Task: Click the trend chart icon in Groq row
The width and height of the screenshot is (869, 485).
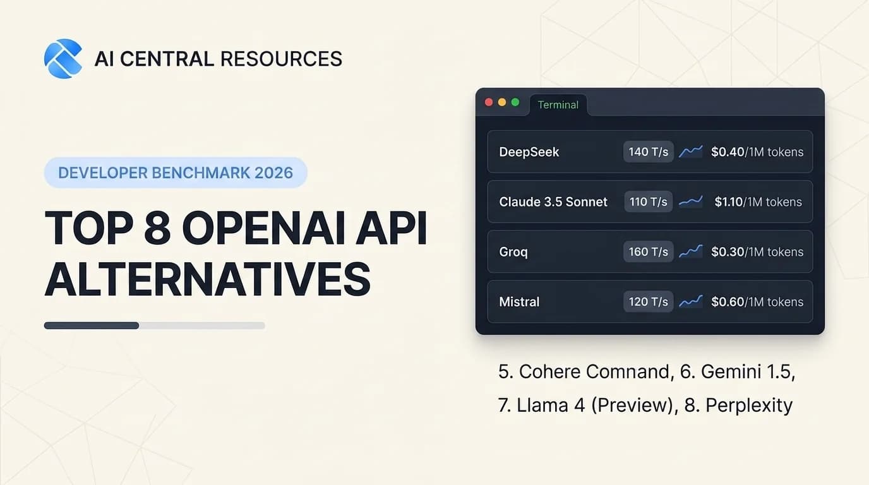Action: tap(691, 251)
